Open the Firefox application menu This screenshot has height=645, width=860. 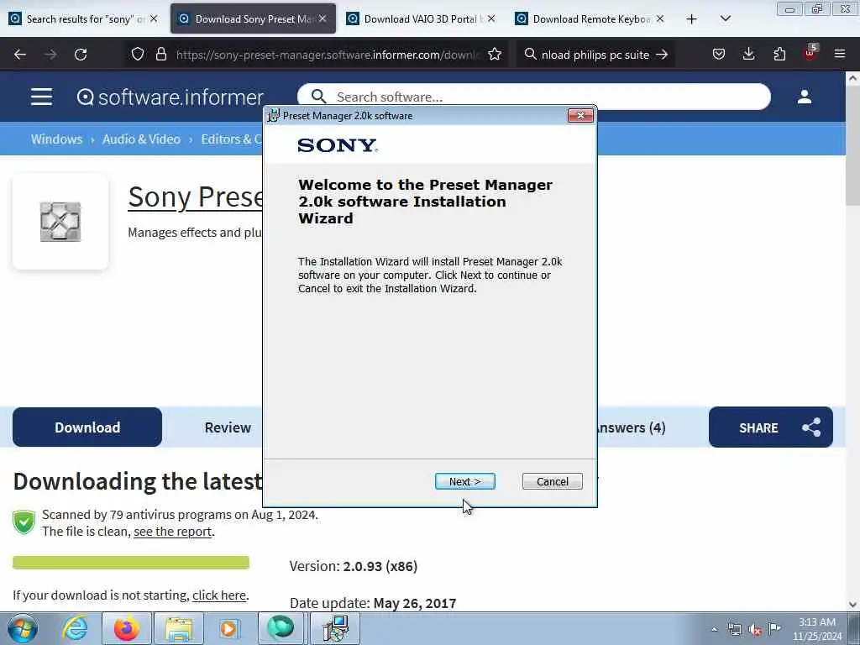pyautogui.click(x=840, y=55)
